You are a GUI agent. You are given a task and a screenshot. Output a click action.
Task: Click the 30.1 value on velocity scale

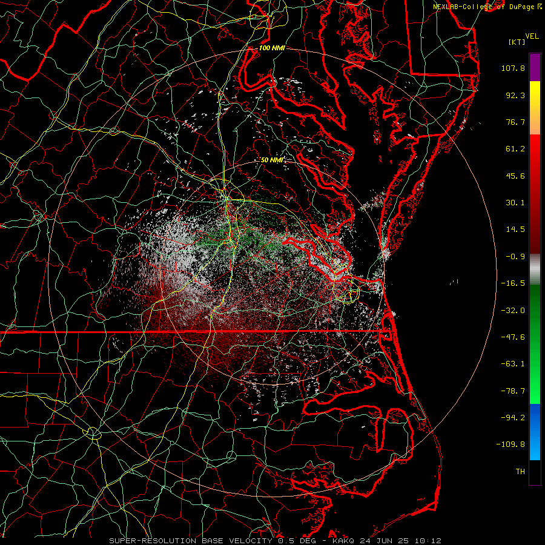pos(515,203)
